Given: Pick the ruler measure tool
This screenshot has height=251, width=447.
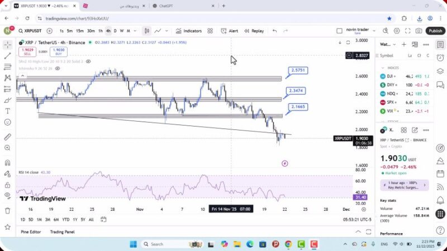Looking at the screenshot, I should [7, 137].
